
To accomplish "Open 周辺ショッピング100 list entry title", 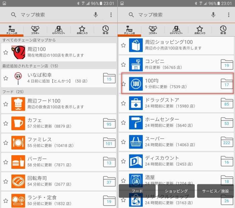I will pos(169,42).
